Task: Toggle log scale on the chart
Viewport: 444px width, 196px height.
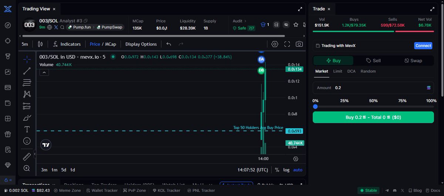Action: pos(286,170)
